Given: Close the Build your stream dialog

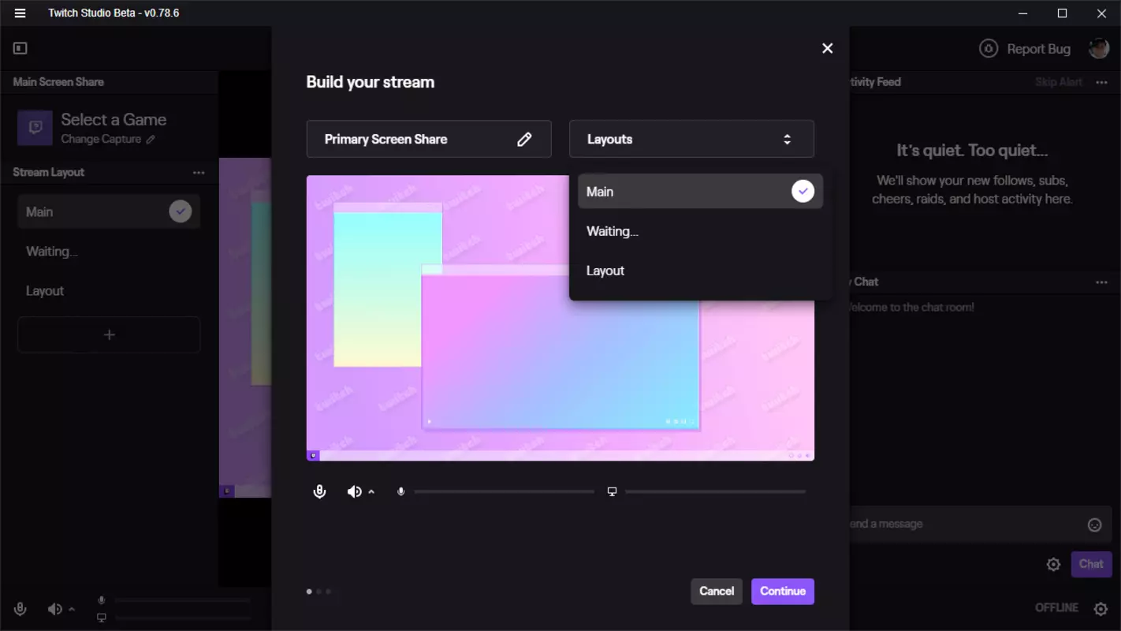Looking at the screenshot, I should click(x=827, y=48).
